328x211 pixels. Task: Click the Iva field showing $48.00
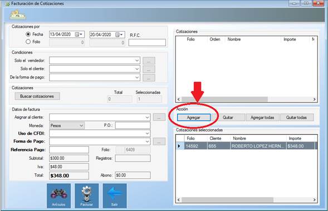point(69,166)
